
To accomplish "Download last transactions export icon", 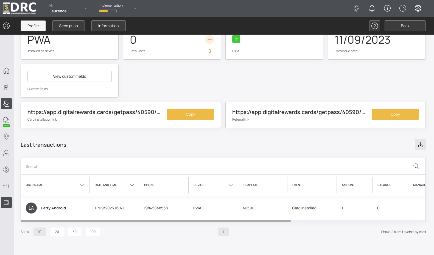I will [420, 145].
